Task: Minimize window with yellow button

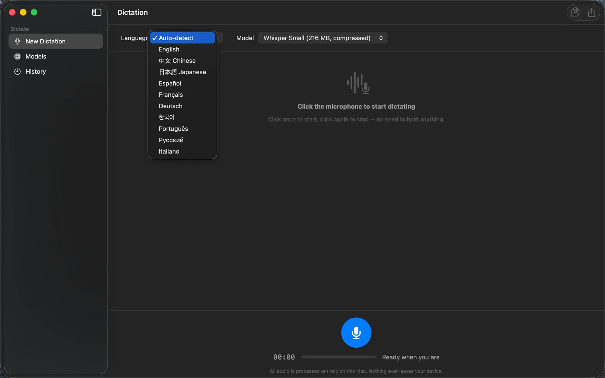Action: (23, 12)
